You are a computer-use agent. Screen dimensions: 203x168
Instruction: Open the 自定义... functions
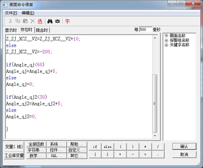click(x=77, y=150)
